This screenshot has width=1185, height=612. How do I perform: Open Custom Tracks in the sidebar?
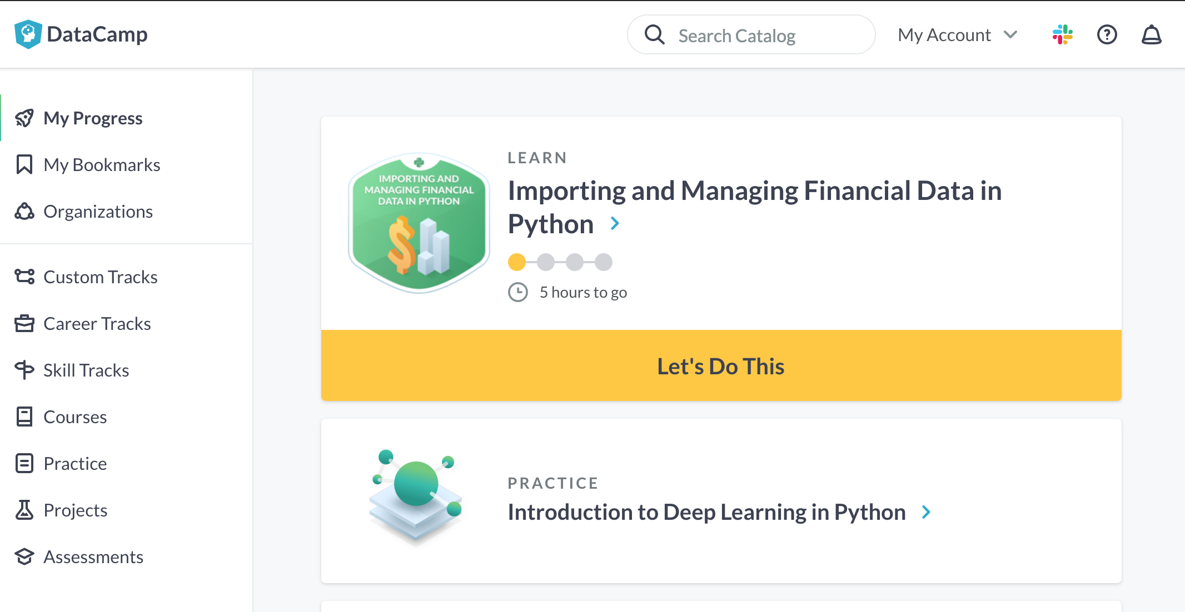coord(100,277)
